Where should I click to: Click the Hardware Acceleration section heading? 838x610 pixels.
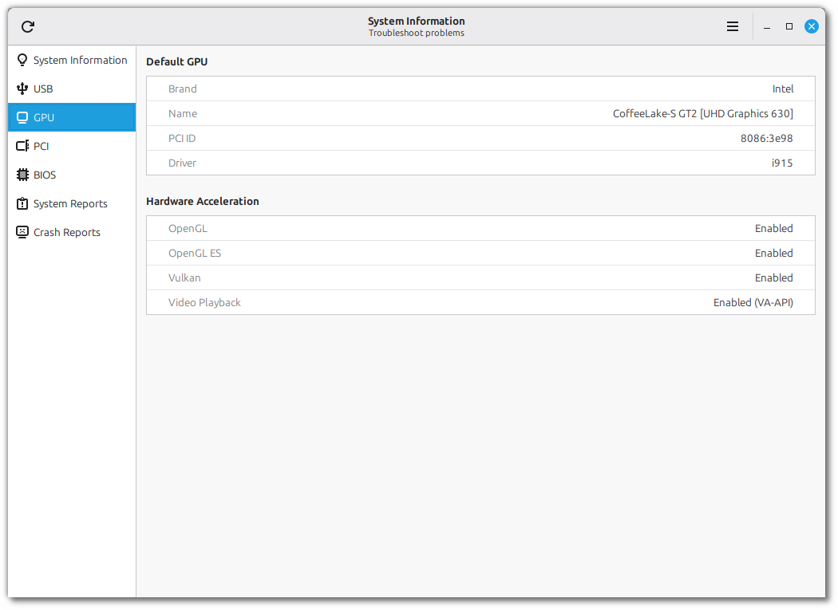[203, 201]
